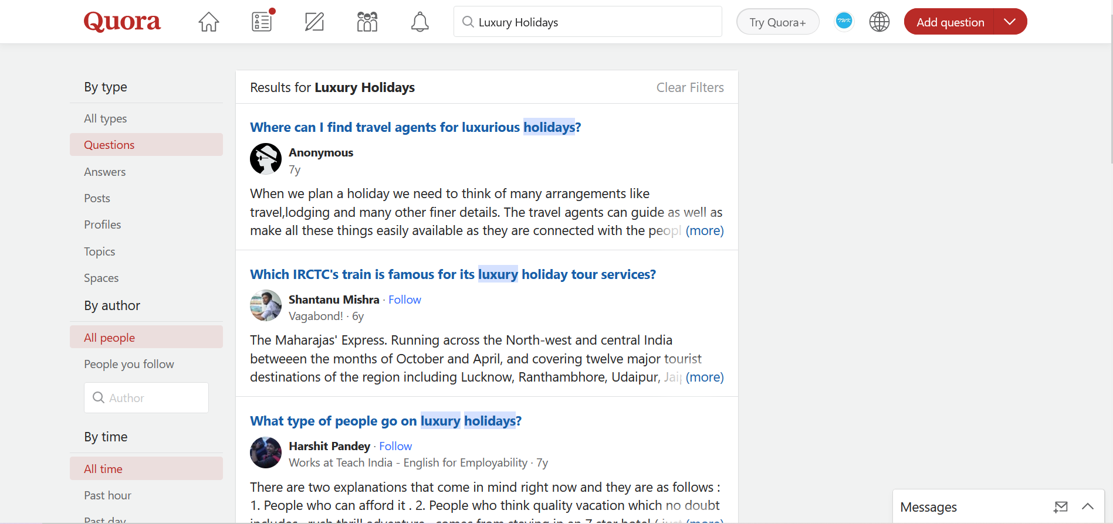Filter results by Posts

(x=146, y=198)
